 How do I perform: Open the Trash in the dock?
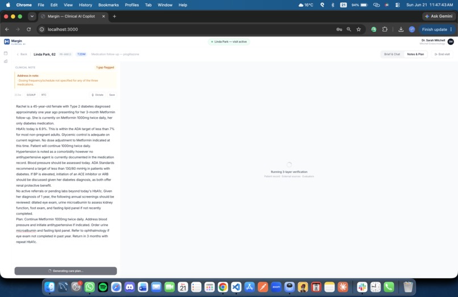[408, 287]
